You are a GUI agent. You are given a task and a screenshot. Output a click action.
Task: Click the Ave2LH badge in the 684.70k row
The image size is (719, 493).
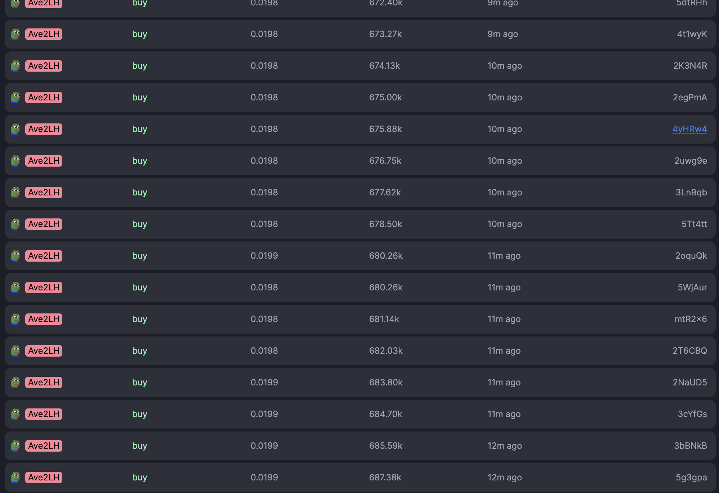click(44, 414)
